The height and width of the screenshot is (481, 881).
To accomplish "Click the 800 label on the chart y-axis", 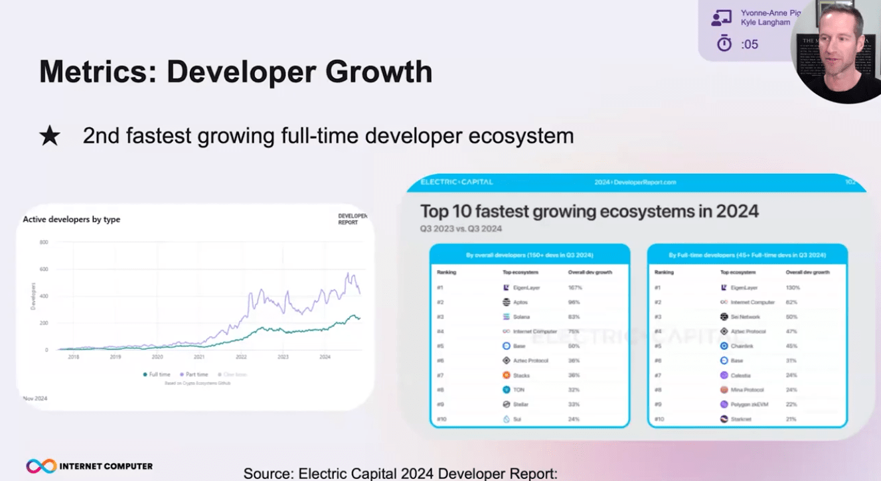I will (x=44, y=242).
